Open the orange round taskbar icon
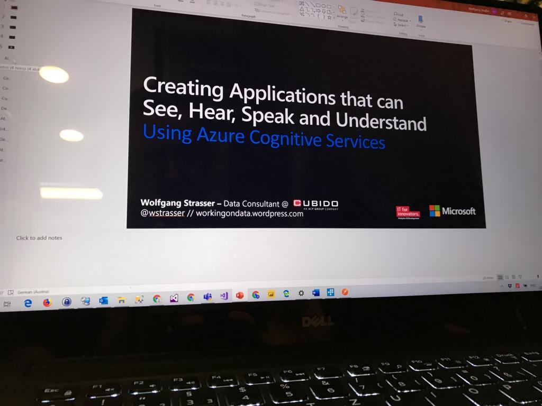 [345, 292]
